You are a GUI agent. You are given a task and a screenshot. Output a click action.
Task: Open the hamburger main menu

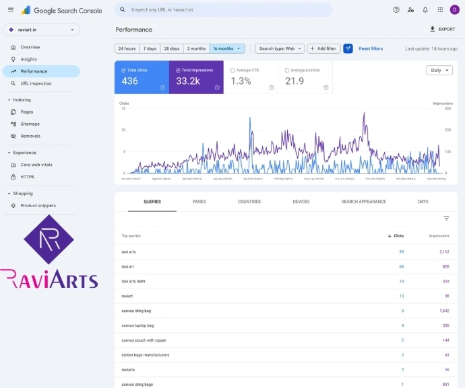click(10, 9)
